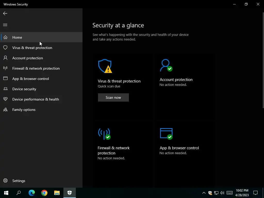Open Device performance & health

pos(41,99)
